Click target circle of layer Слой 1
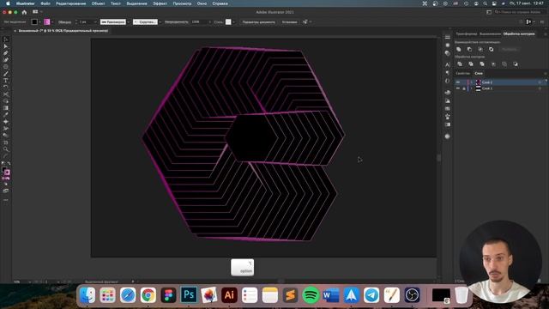 click(540, 88)
